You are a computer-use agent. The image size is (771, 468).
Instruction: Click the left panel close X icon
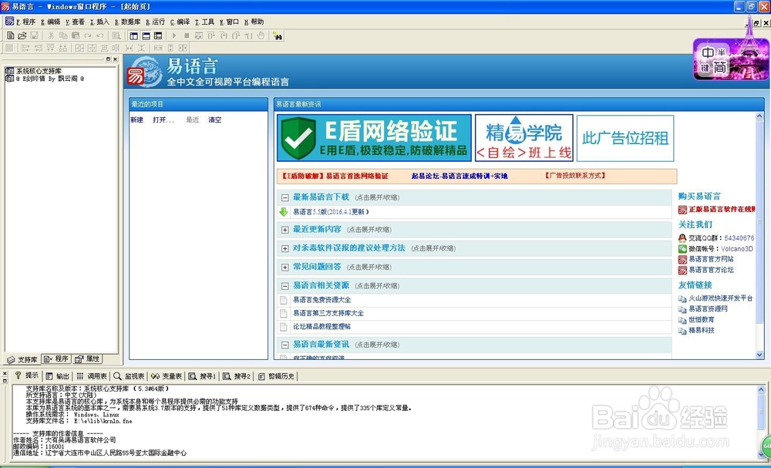pyautogui.click(x=115, y=59)
